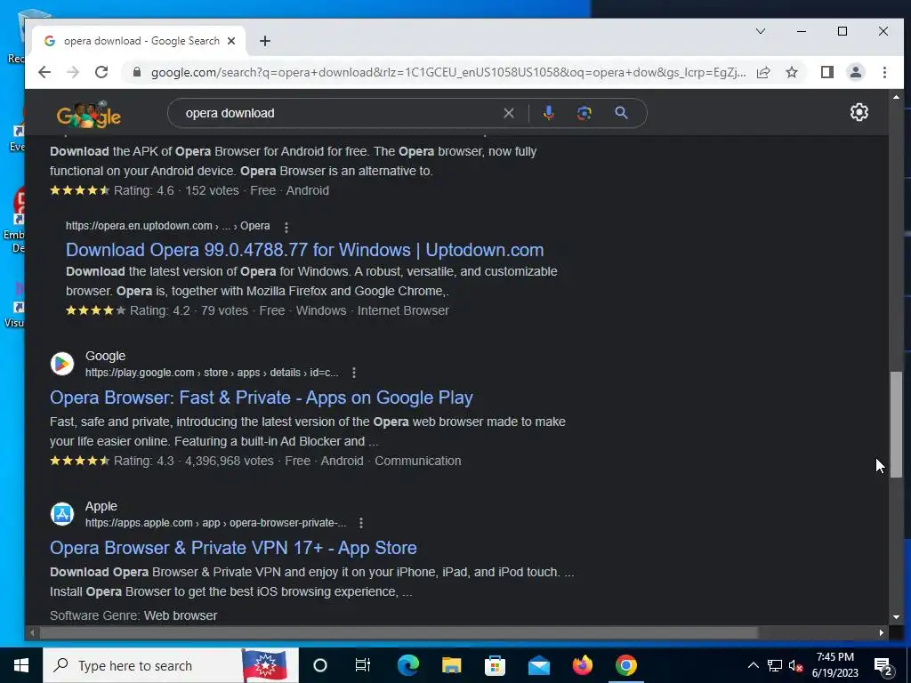Open Opera Browser & Private VPN App Store link

233,548
